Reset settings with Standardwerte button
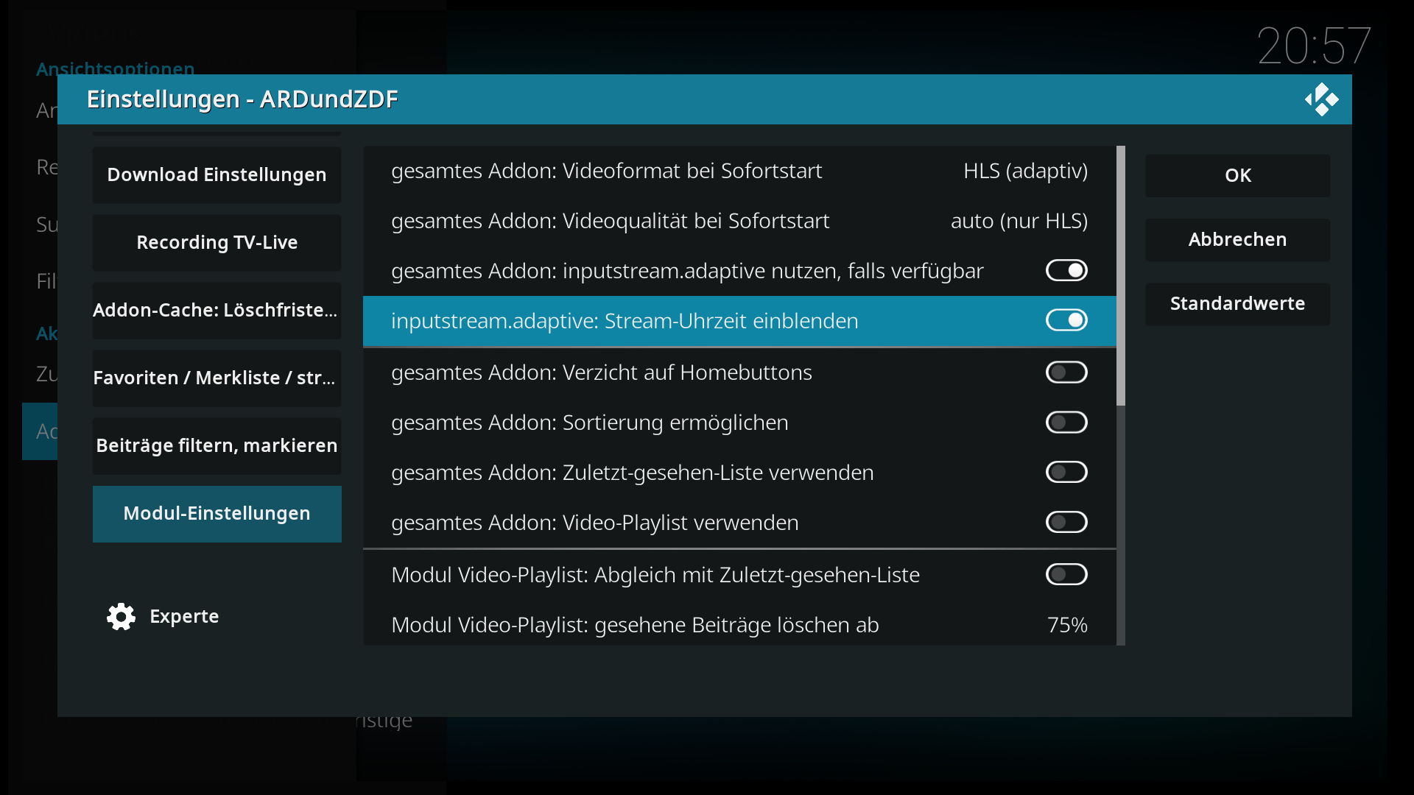The image size is (1414, 795). click(x=1237, y=304)
